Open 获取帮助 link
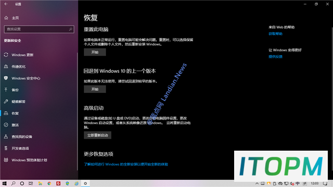The width and height of the screenshot is (333, 187). [275, 34]
